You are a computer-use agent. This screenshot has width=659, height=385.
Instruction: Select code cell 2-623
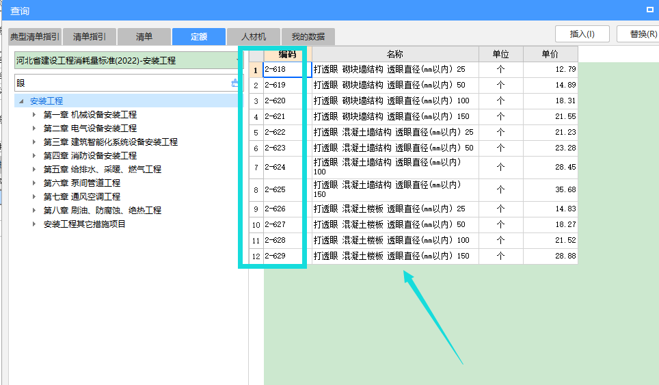pos(288,148)
